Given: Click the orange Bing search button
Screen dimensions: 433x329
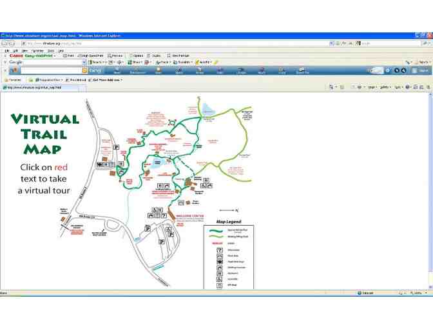Looking at the screenshot, I should coord(84,70).
